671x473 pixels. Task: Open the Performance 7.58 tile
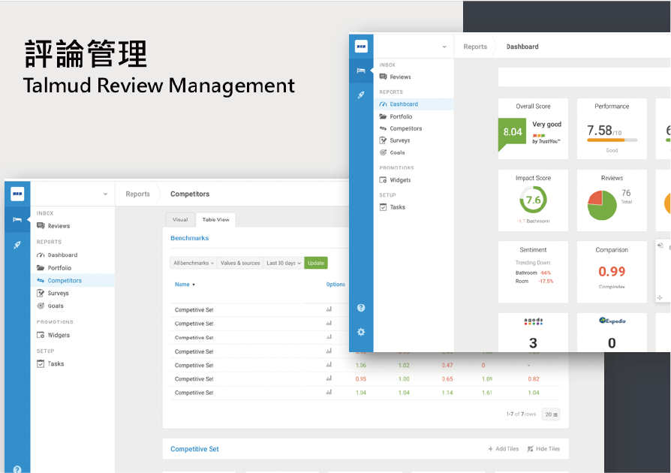point(612,129)
